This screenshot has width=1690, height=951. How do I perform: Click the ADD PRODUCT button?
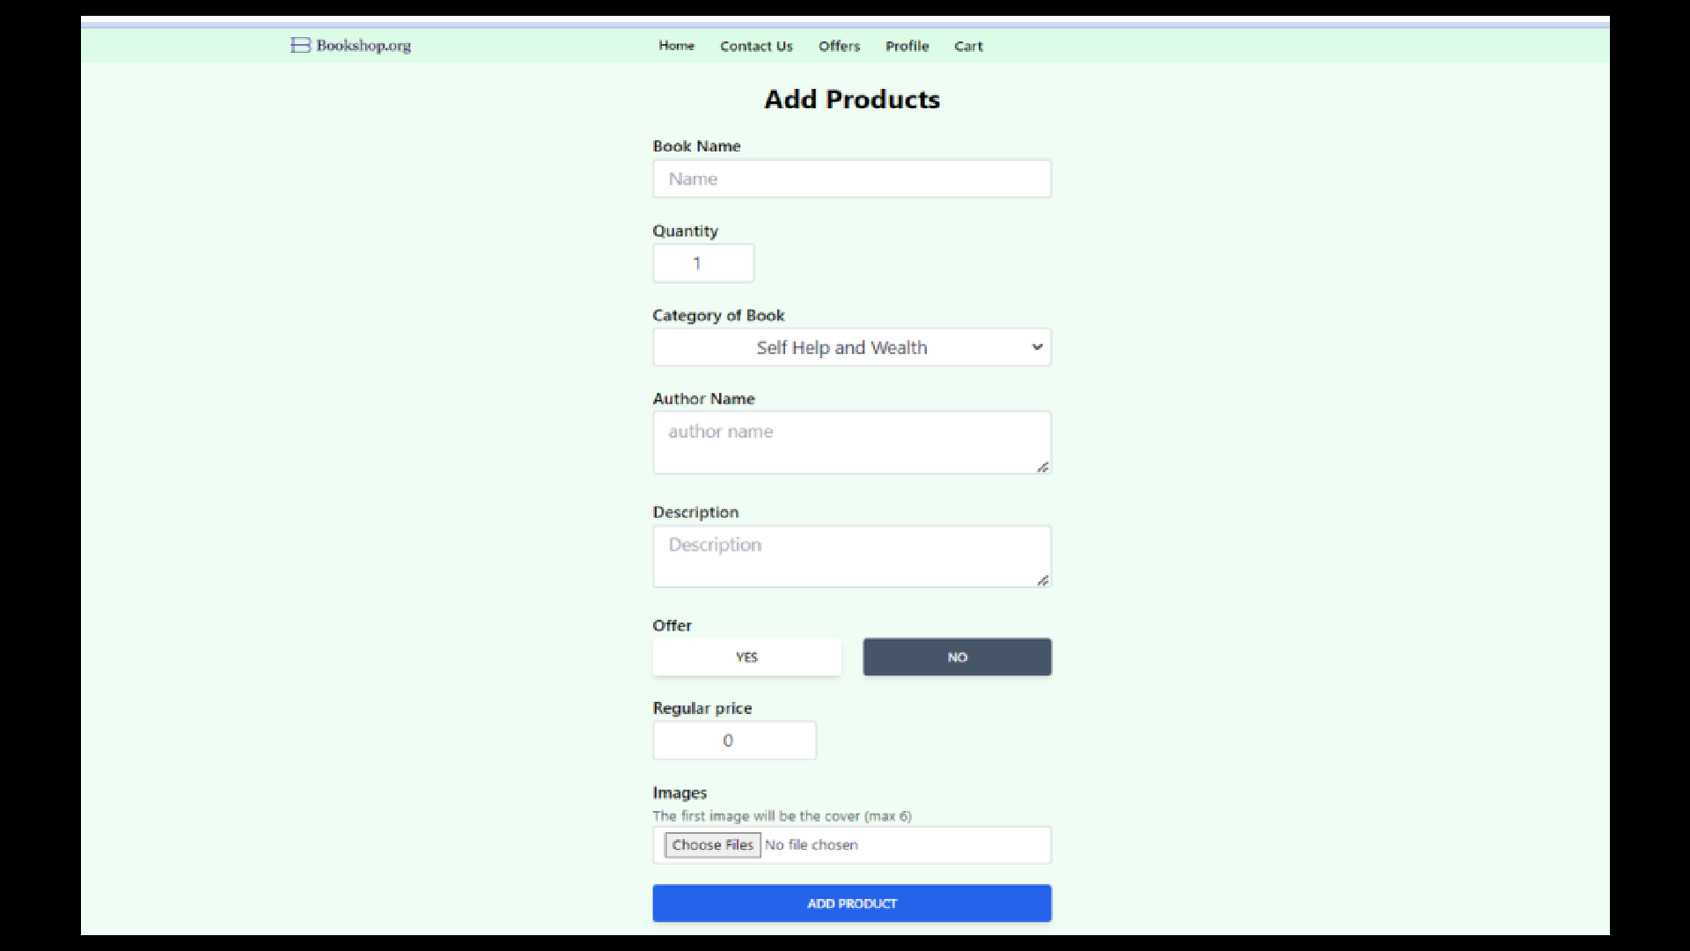[x=850, y=903]
